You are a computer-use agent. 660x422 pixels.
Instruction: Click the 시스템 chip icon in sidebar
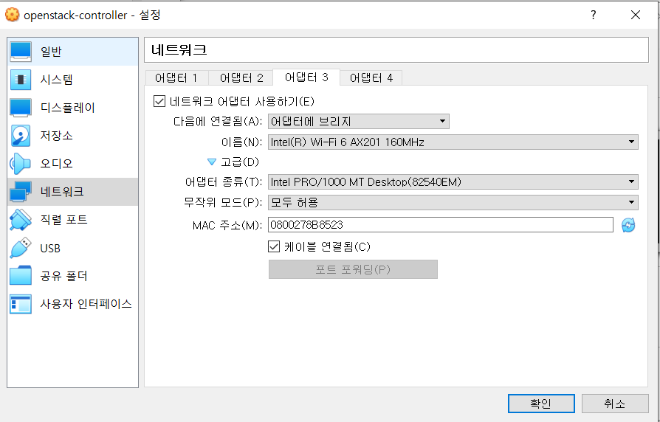pos(20,80)
